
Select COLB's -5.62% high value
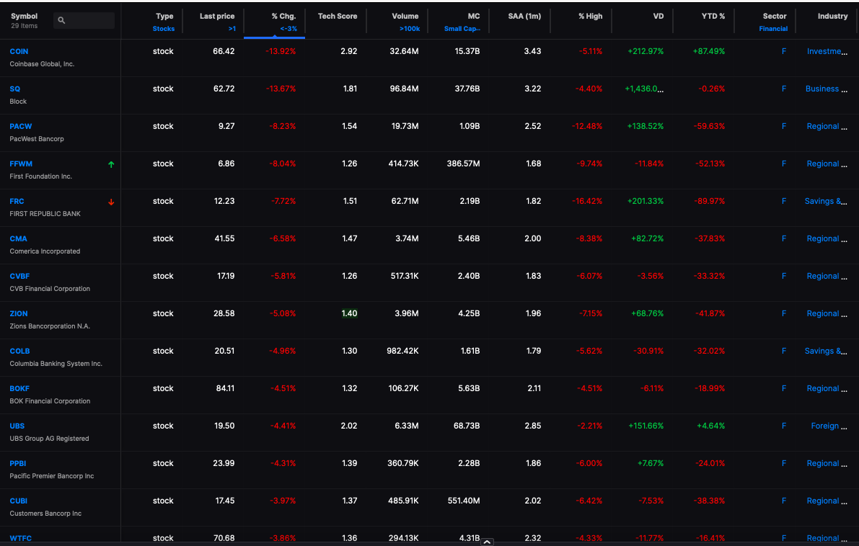(589, 352)
